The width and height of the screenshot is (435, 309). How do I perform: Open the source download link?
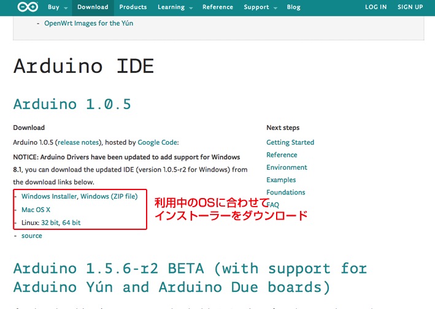point(32,236)
